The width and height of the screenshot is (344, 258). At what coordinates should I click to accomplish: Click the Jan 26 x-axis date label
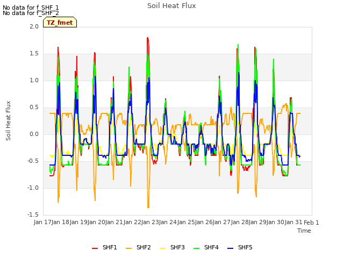204,222
